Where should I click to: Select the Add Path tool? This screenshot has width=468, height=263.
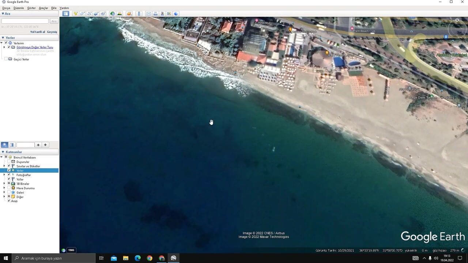[89, 14]
